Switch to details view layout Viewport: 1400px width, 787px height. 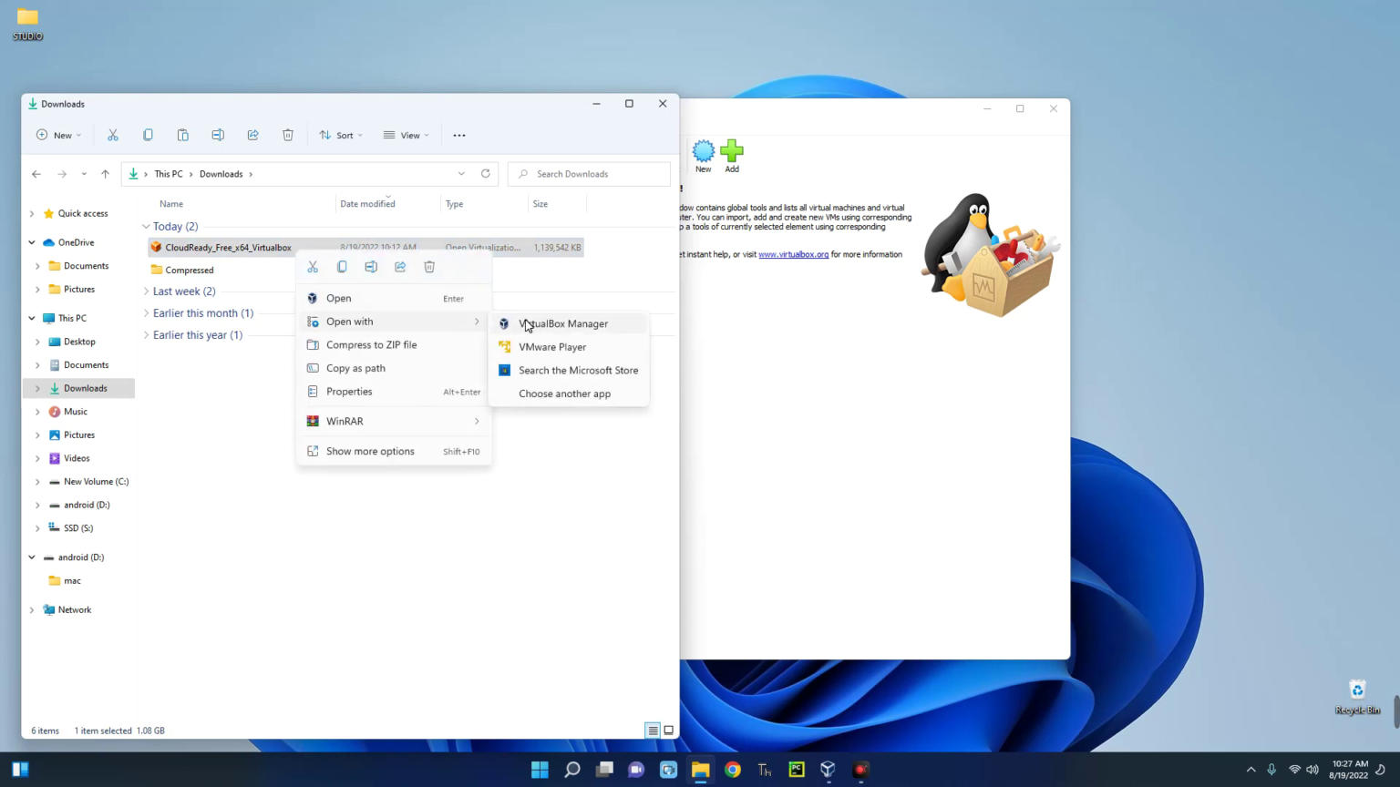pos(653,730)
